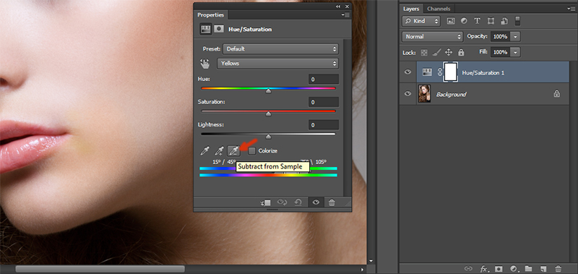Create new fill or adjustment layer
The image size is (578, 274).
(514, 268)
